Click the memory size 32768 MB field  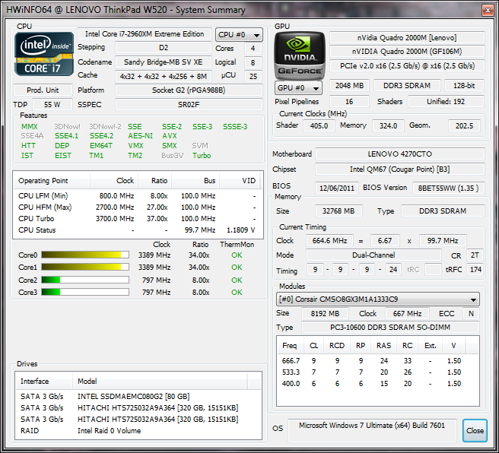[x=338, y=211]
